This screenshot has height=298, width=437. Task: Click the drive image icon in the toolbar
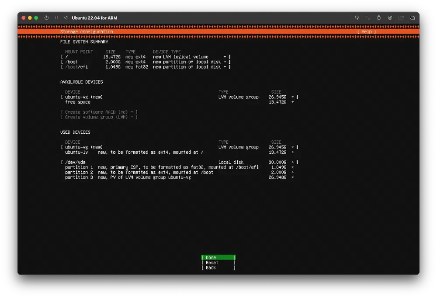pos(390,18)
